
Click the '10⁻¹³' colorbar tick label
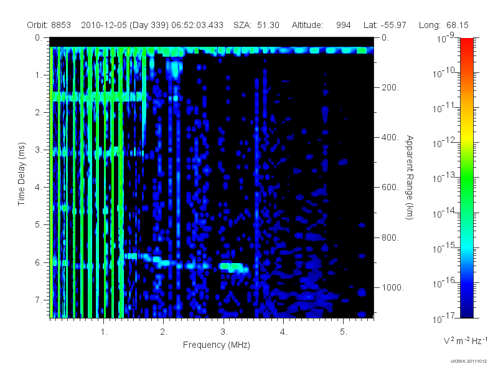444,178
